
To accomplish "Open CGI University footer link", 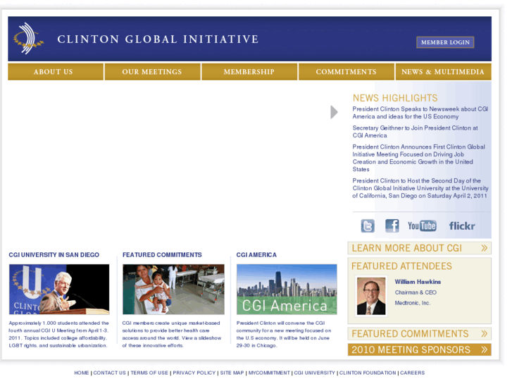I will point(314,373).
